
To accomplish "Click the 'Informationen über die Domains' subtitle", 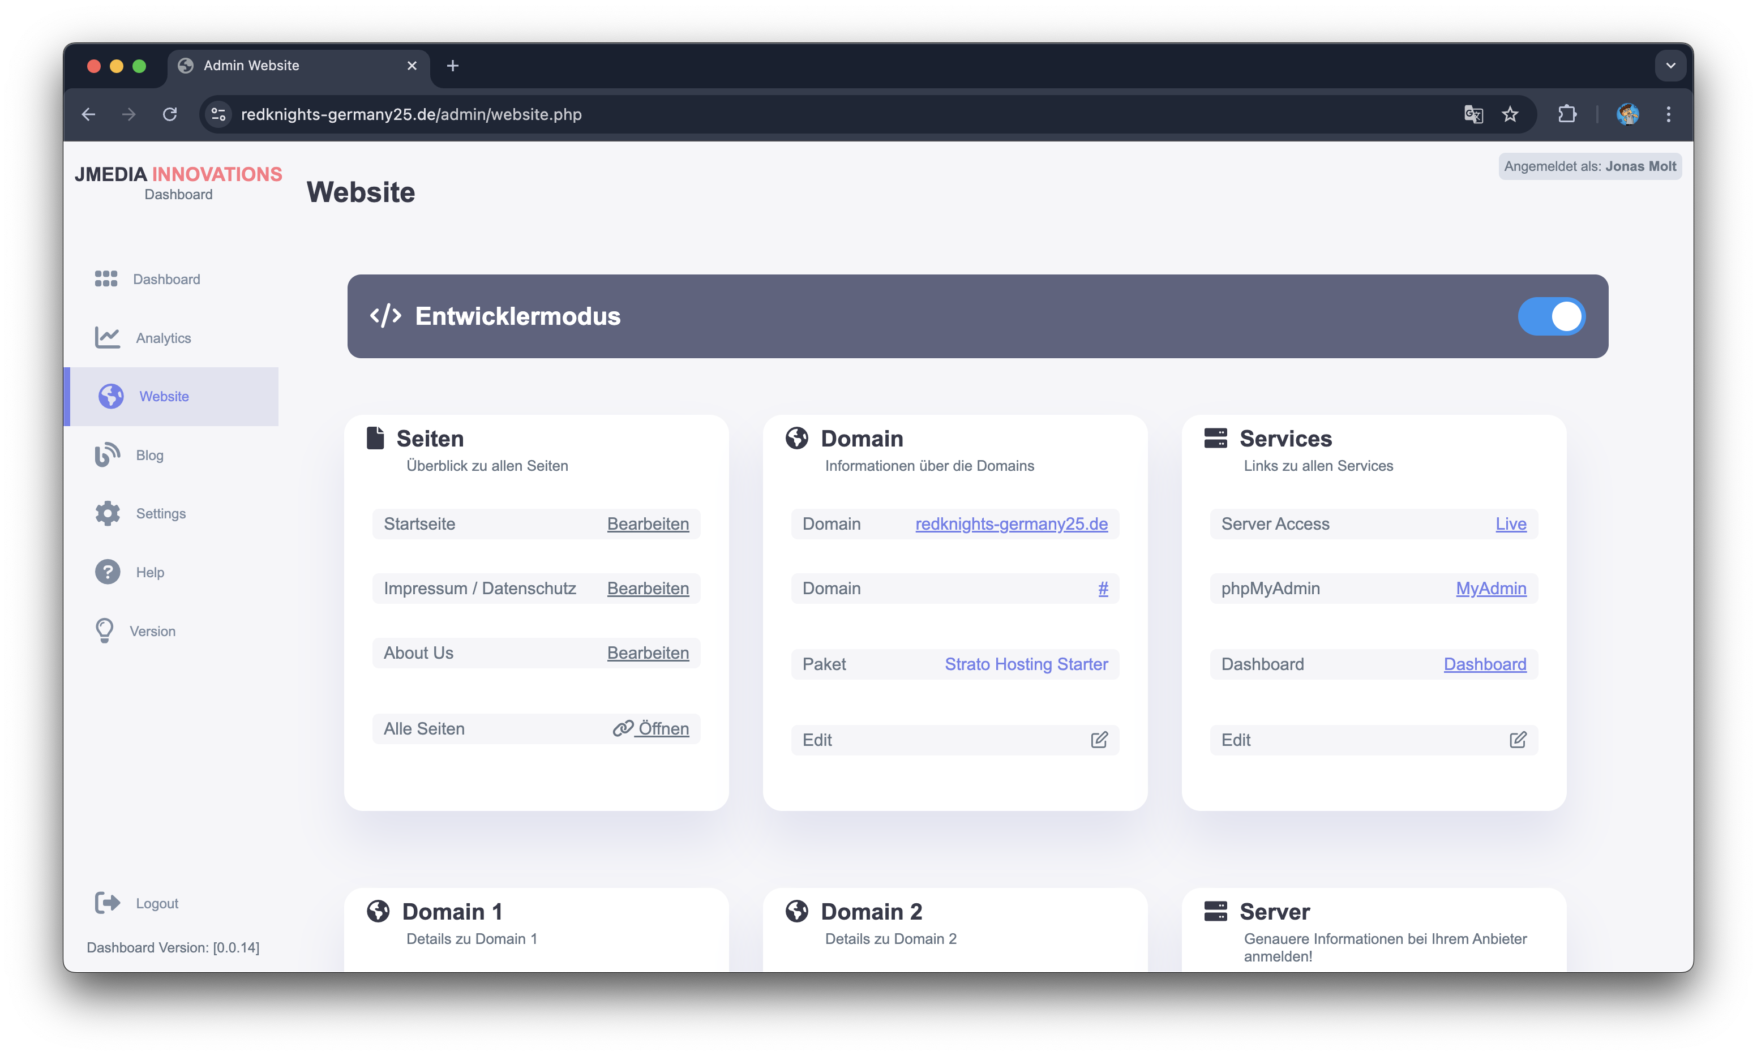I will click(x=929, y=465).
